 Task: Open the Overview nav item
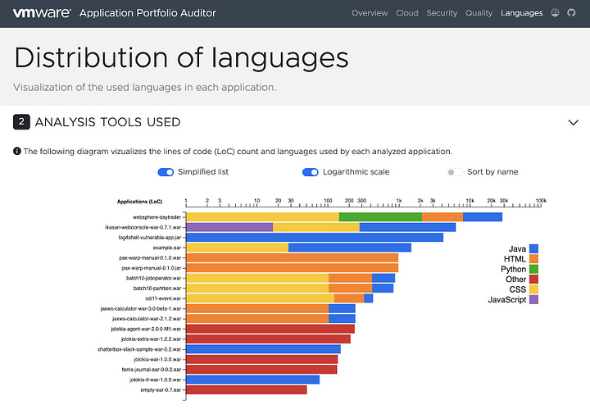(370, 13)
